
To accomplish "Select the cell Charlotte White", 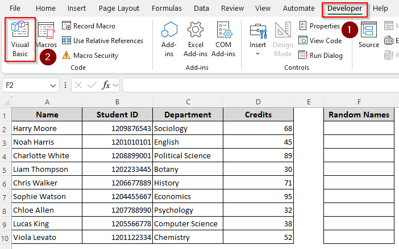I will [47, 155].
